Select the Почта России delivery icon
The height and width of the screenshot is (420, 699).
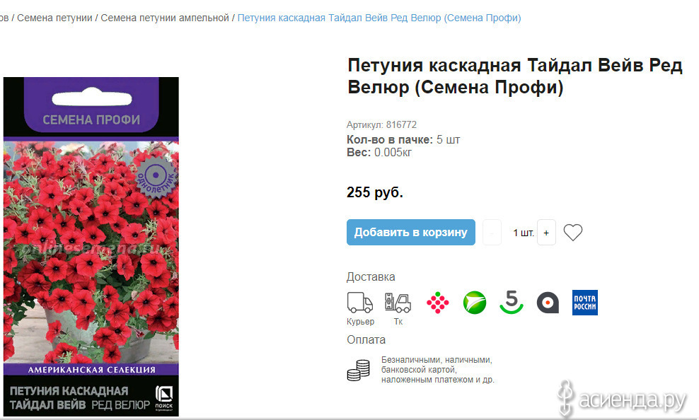pyautogui.click(x=585, y=303)
